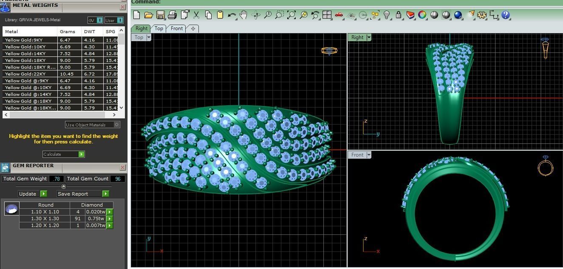Click the light bulb hide icon
The height and width of the screenshot is (269, 563).
[x=387, y=15]
